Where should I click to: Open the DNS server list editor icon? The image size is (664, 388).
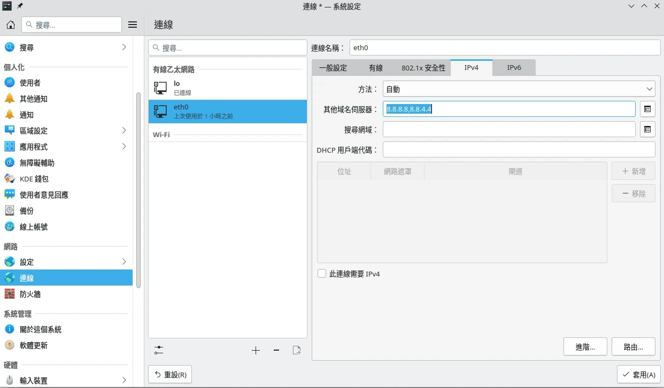point(647,109)
